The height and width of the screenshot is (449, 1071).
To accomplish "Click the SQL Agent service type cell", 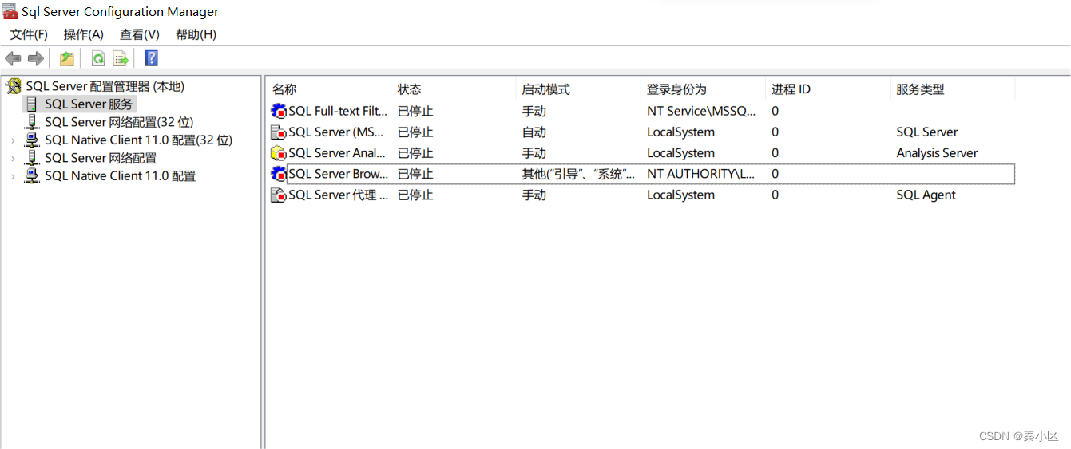I will point(926,195).
